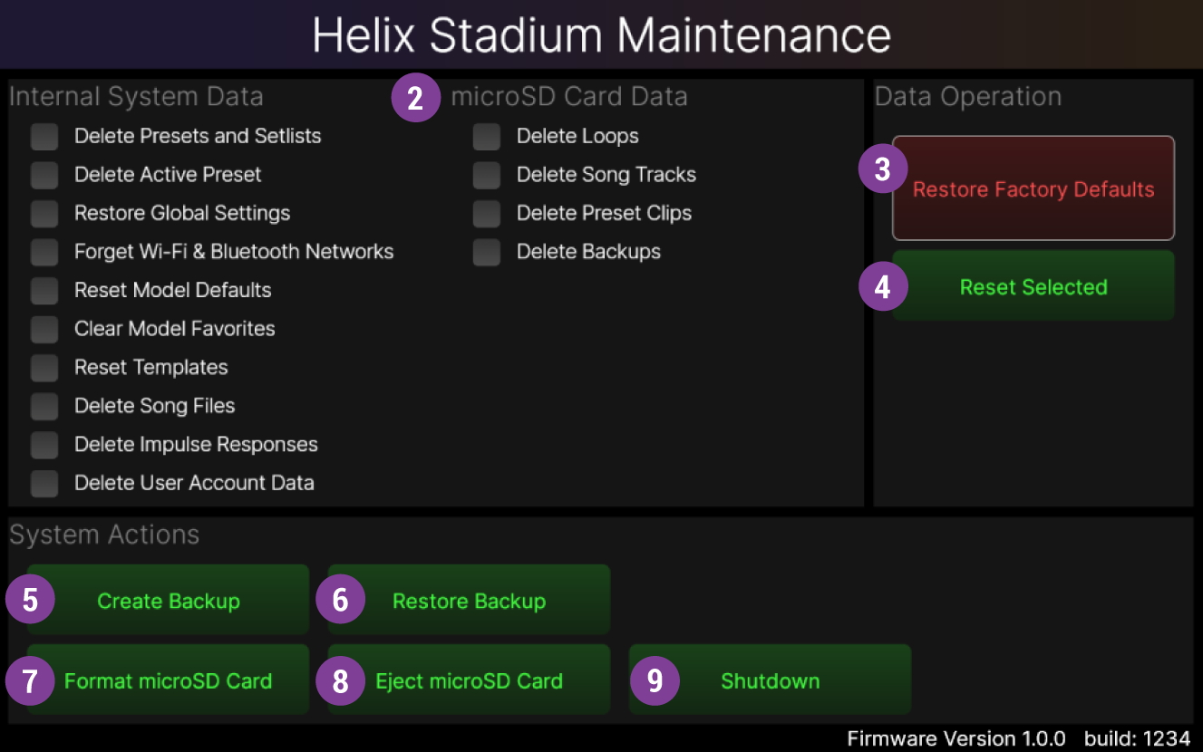Enable the Delete Active Preset checkbox

tap(44, 175)
